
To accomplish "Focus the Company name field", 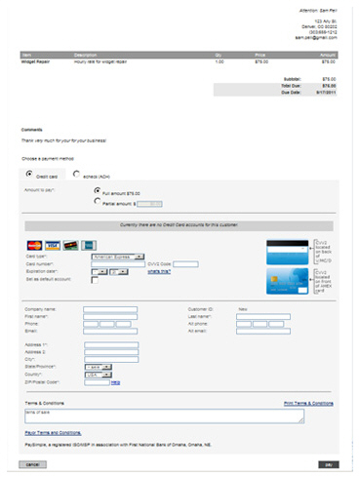I will click(110, 309).
